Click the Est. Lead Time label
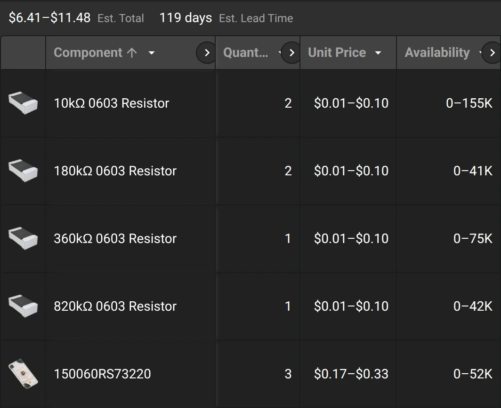501x408 pixels. point(256,18)
